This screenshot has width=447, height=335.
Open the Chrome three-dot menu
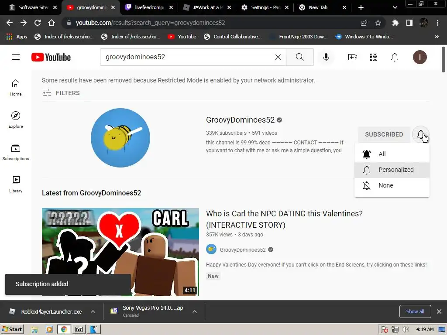coord(437,23)
